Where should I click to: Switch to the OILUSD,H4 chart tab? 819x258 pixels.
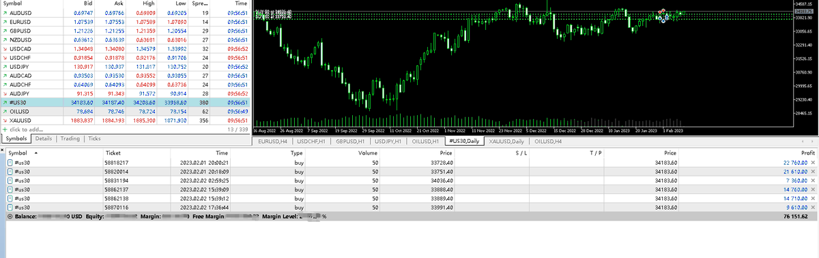click(x=549, y=141)
